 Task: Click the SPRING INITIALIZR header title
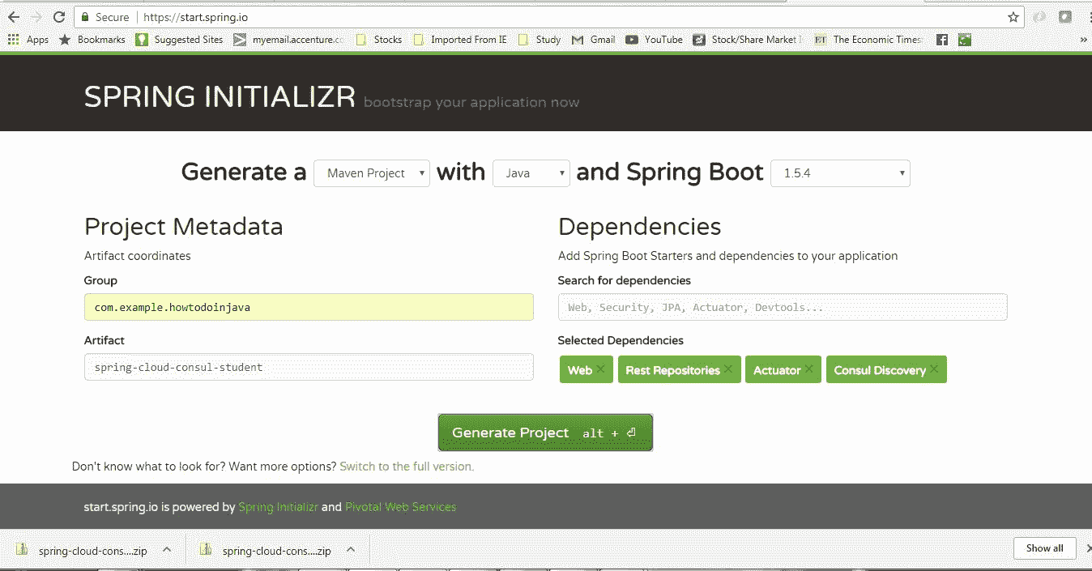pyautogui.click(x=220, y=97)
